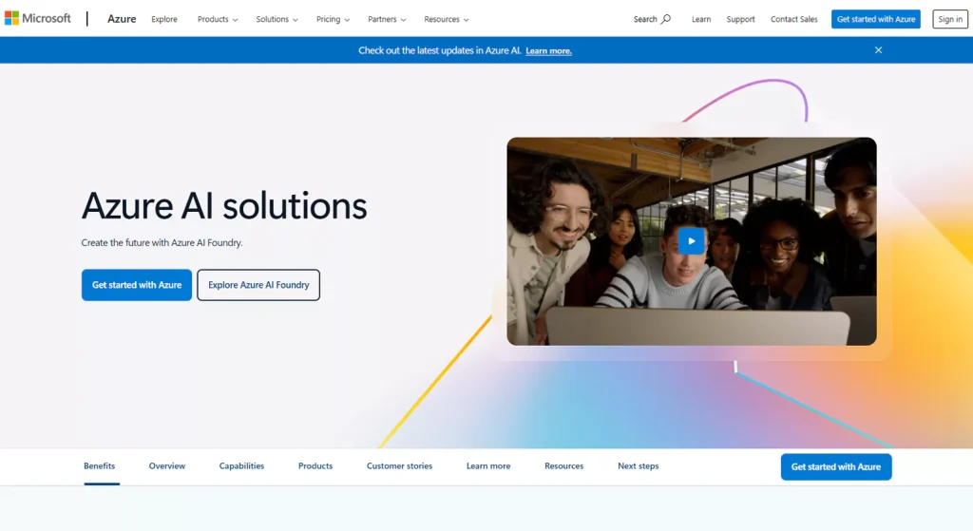The width and height of the screenshot is (973, 531).
Task: Click the Azure AI solutions heading
Action: (x=224, y=206)
